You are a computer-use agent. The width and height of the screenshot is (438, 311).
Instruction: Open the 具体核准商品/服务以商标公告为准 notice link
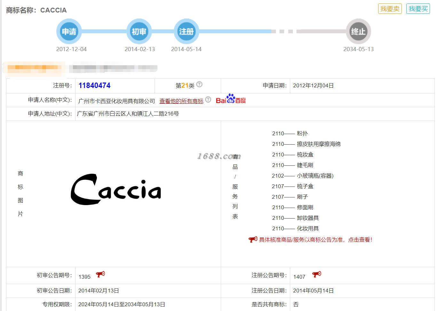315,240
